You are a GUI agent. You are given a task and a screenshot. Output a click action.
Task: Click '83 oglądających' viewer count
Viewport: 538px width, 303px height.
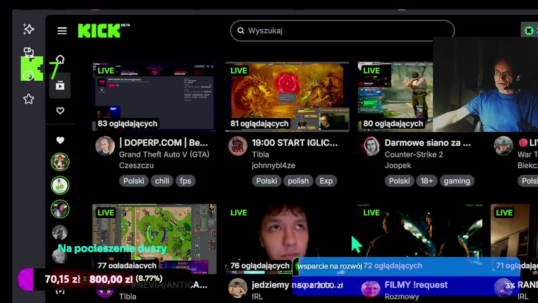pos(127,123)
